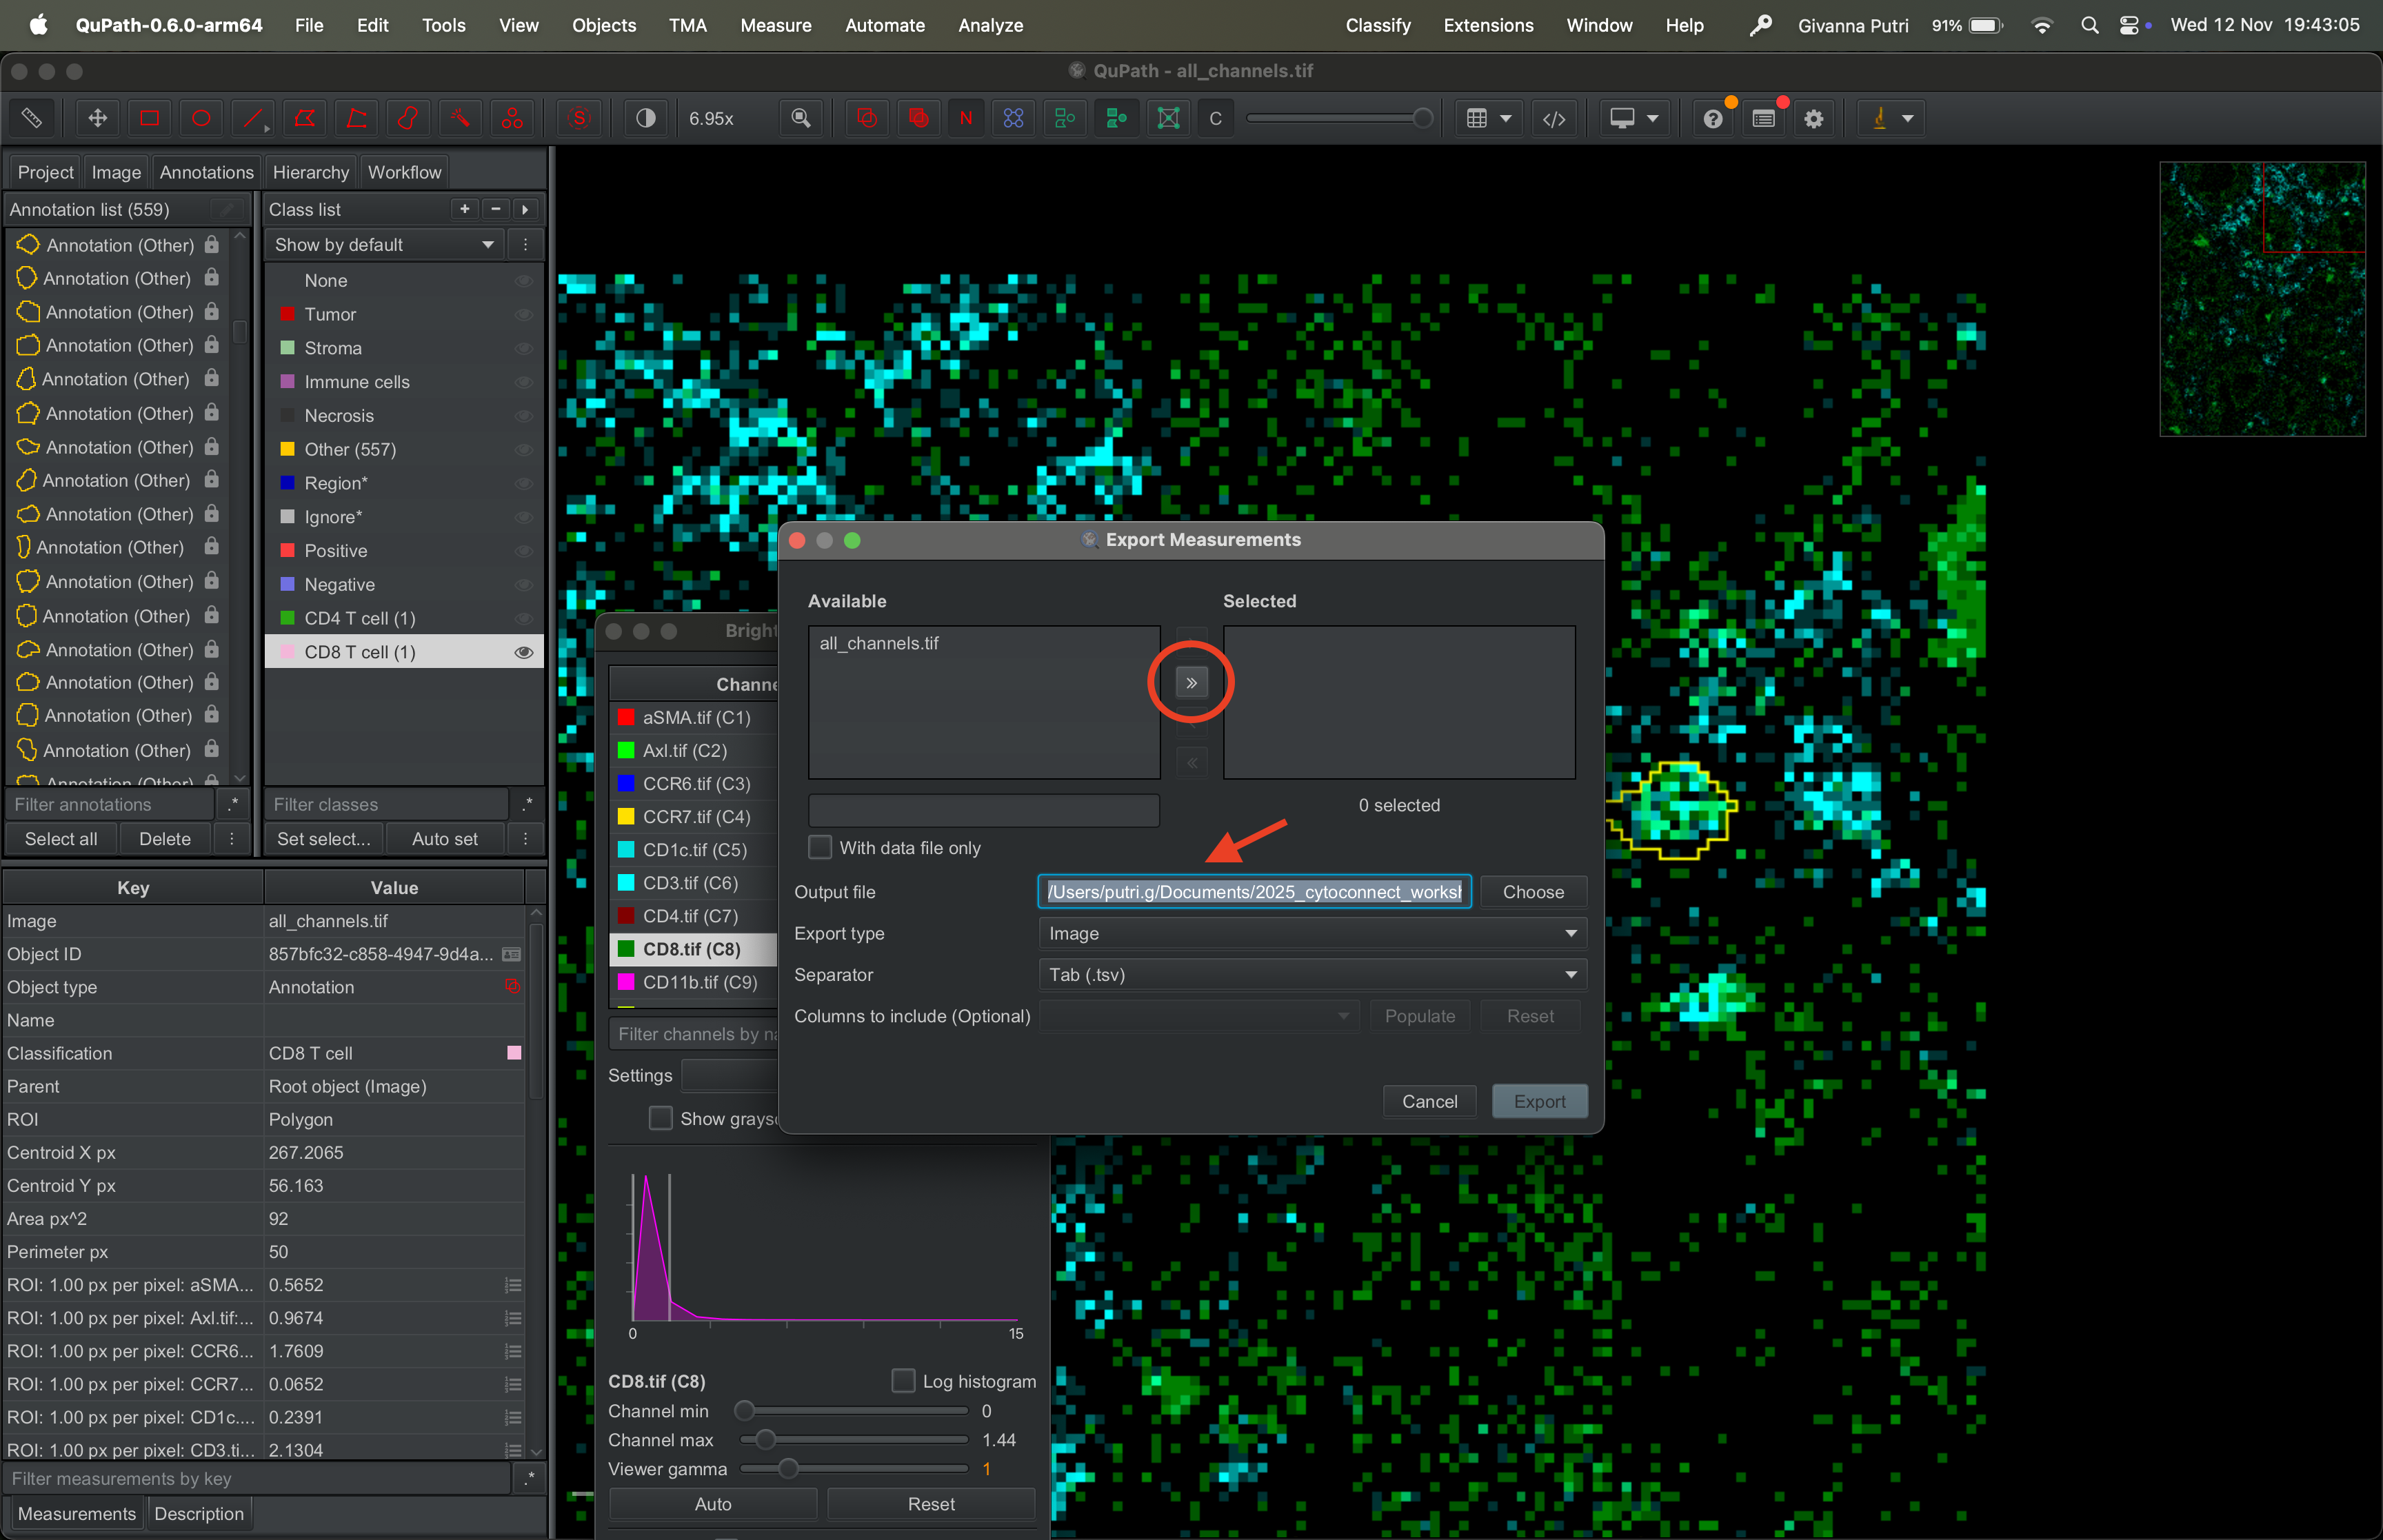Screen dimensions: 2383x1540
Task: Check the Log histogram option
Action: coord(903,1380)
